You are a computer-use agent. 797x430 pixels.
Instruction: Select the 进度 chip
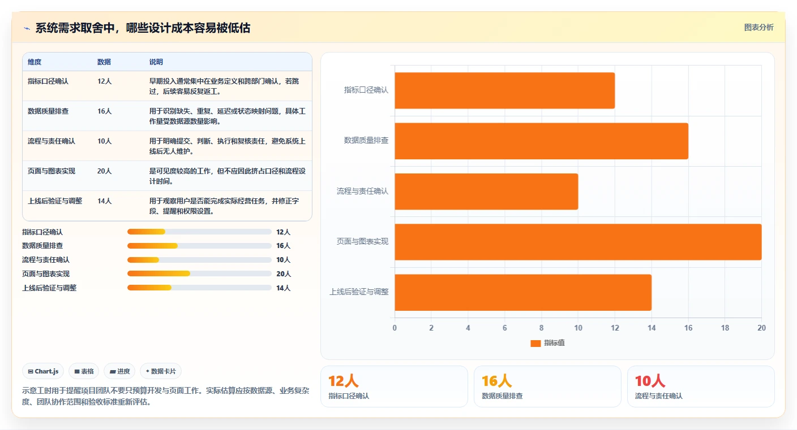click(119, 371)
